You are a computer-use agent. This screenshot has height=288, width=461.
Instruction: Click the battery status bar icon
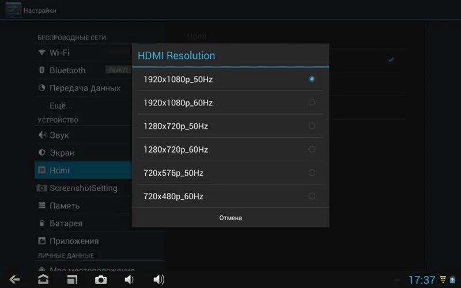coord(452,279)
